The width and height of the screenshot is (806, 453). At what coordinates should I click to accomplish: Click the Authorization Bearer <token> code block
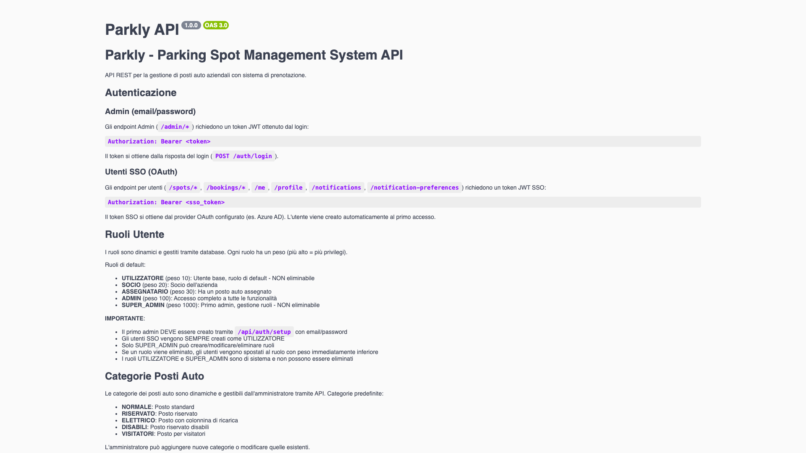coord(159,141)
